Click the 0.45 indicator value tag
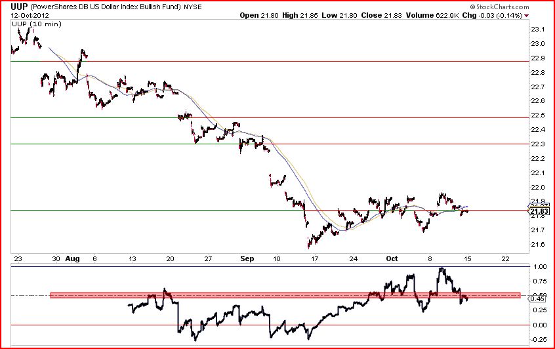Image resolution: width=555 pixels, height=349 pixels. pos(537,299)
